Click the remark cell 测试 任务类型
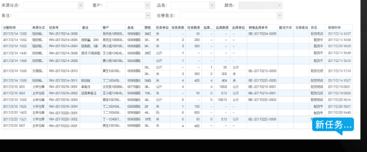The height and width of the screenshot is (152, 367). [x=91, y=53]
